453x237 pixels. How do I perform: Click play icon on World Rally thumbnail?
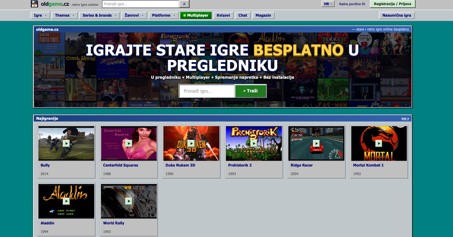coord(129,201)
